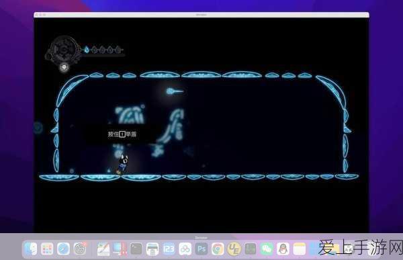Open the Terminal app in dock
This screenshot has height=260, width=403.
pos(136,249)
